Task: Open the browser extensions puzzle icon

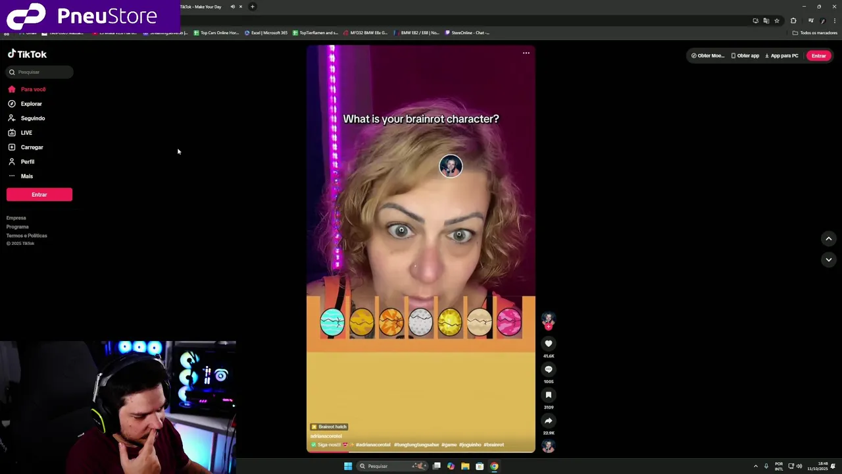Action: click(x=793, y=20)
